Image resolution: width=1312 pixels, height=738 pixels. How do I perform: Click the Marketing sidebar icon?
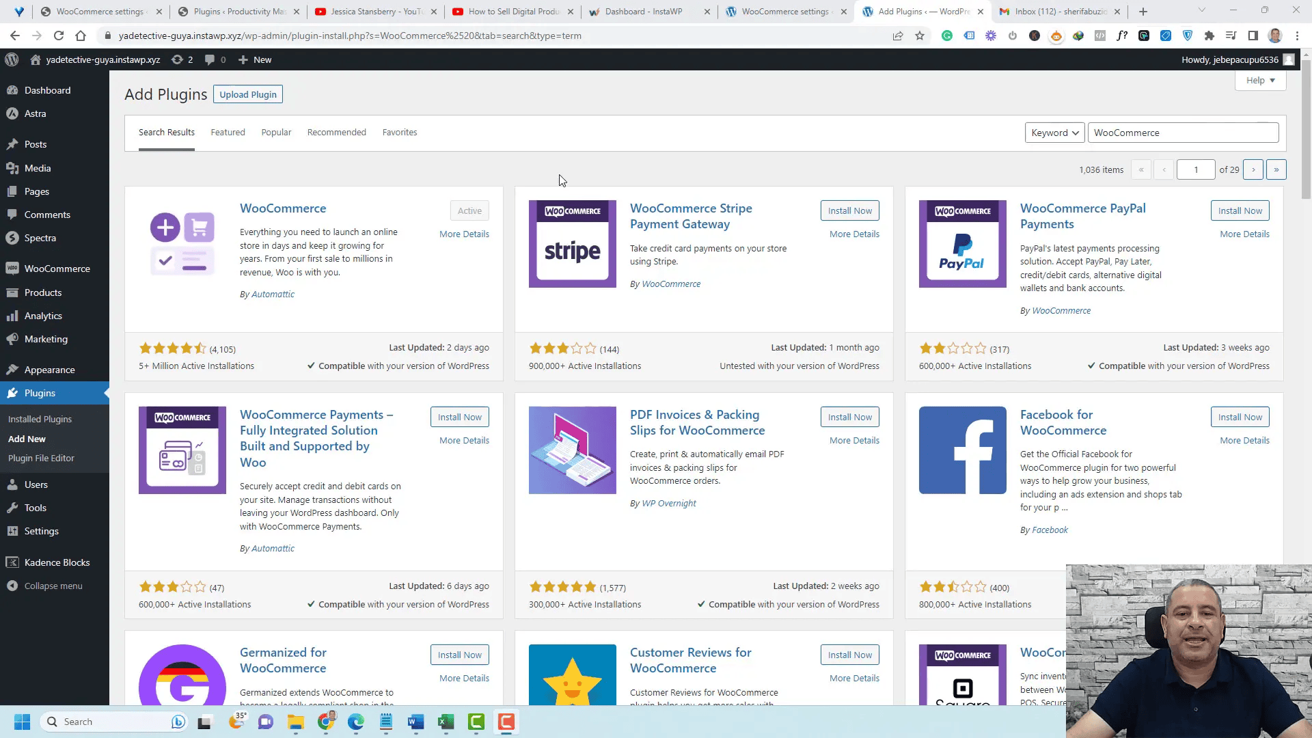pos(15,338)
